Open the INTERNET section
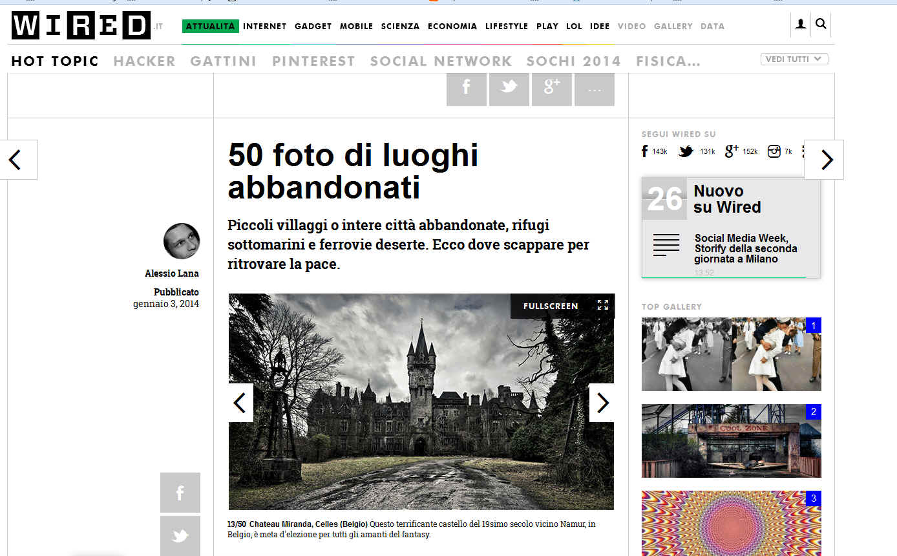This screenshot has height=556, width=897. tap(265, 26)
